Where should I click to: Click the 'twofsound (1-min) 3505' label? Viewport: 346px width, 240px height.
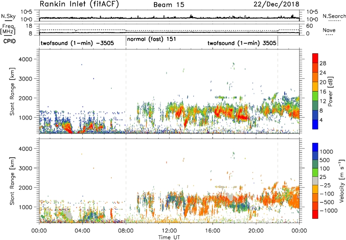[242, 43]
